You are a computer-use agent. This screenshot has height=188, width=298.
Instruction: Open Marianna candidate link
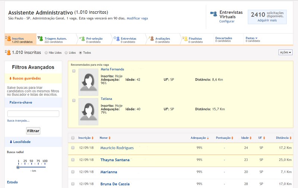pos(109,172)
